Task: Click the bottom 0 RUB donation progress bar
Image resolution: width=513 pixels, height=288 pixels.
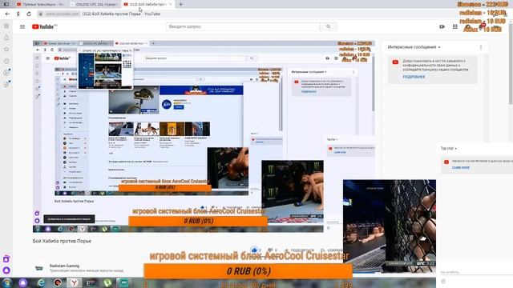Action: tap(248, 271)
